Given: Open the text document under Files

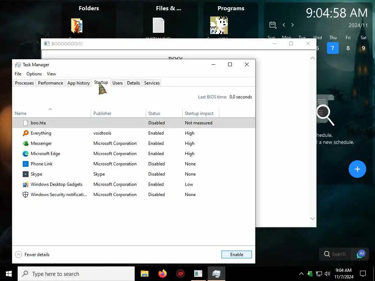Looking at the screenshot, I should (x=159, y=25).
